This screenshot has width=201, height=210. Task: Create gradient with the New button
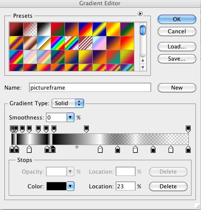pyautogui.click(x=177, y=87)
